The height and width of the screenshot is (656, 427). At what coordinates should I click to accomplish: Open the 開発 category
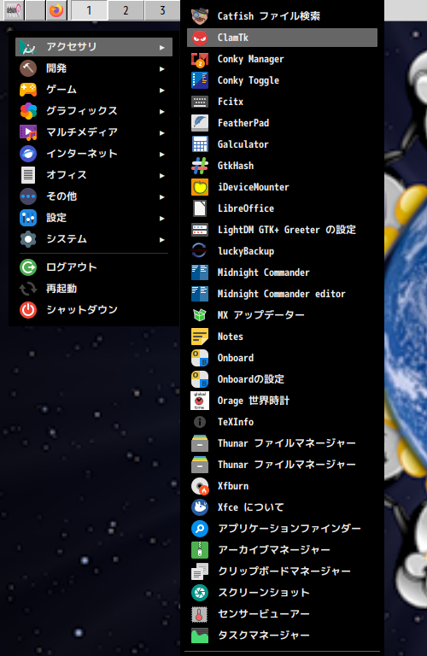(x=94, y=68)
